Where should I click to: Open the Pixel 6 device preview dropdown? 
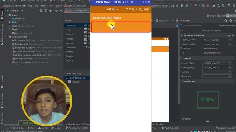[162, 21]
